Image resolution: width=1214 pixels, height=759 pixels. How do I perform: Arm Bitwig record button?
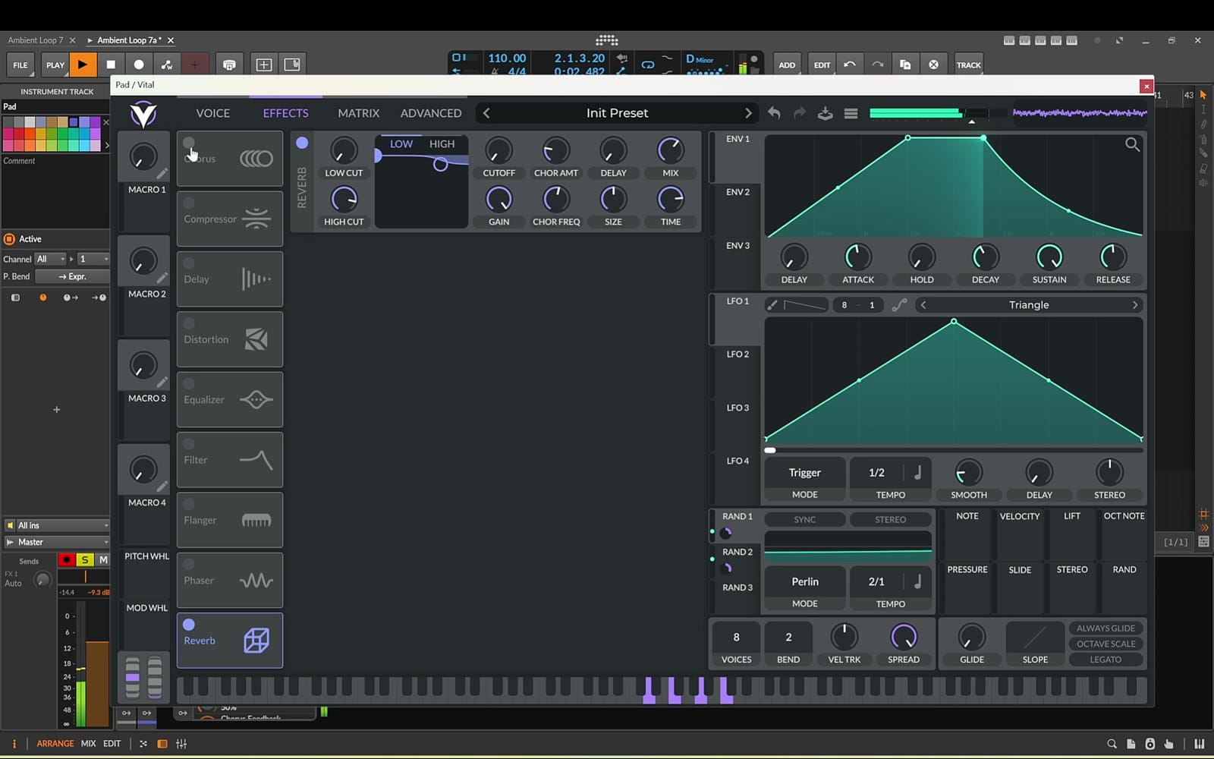point(139,65)
